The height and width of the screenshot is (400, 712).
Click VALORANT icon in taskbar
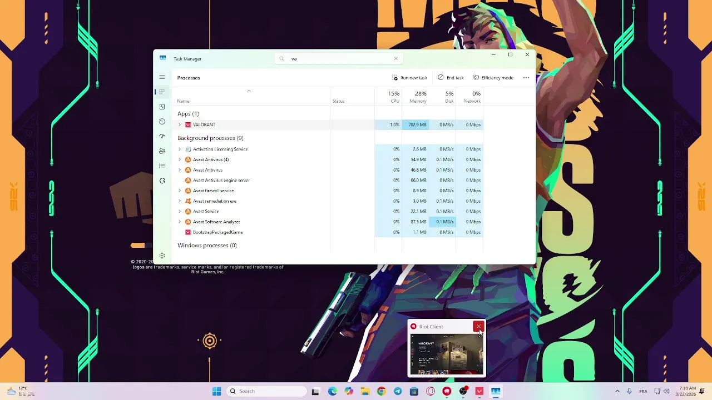coord(479,391)
